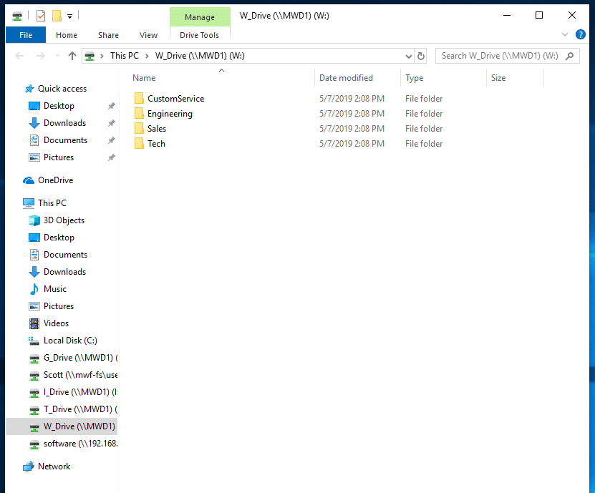
Task: Open the File menu
Action: pyautogui.click(x=26, y=35)
